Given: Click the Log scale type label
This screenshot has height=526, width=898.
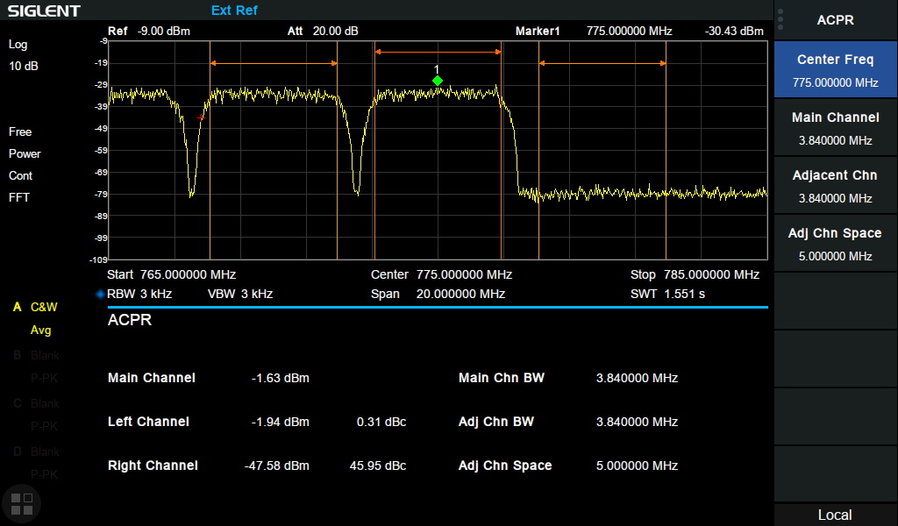Looking at the screenshot, I should tap(18, 44).
